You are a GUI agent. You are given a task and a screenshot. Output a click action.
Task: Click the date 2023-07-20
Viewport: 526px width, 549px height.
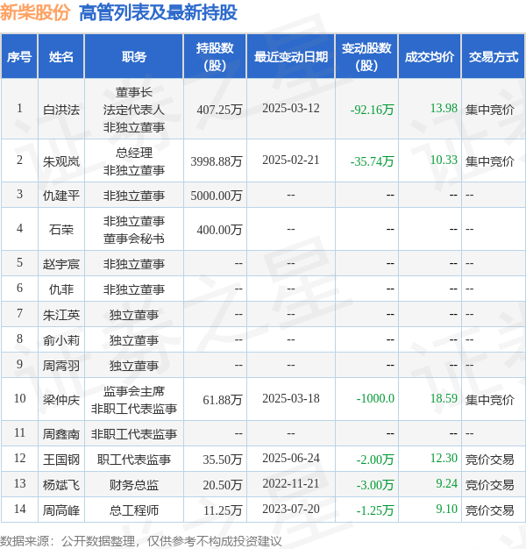tap(291, 509)
